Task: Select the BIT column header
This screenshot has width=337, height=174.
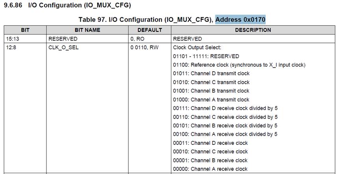Action: pos(25,30)
